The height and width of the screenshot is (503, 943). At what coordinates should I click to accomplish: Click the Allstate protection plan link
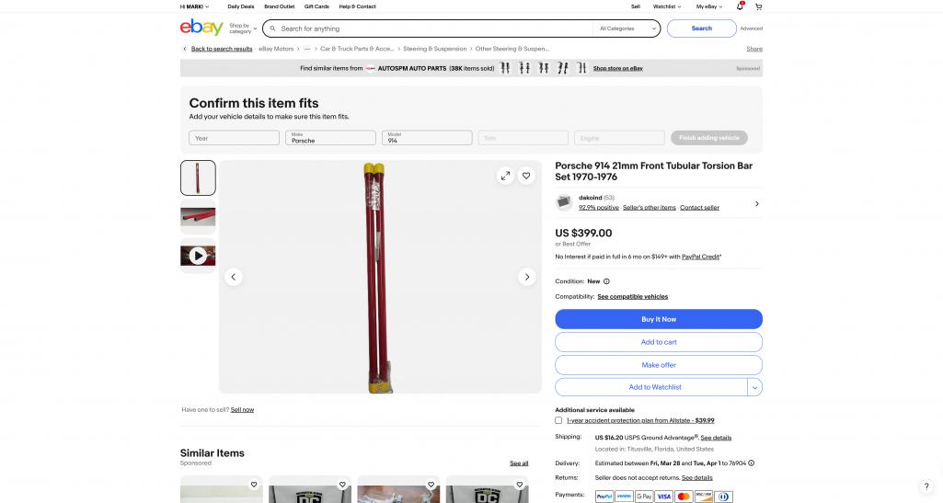640,420
